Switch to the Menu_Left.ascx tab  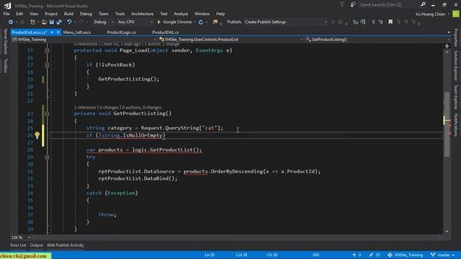77,32
